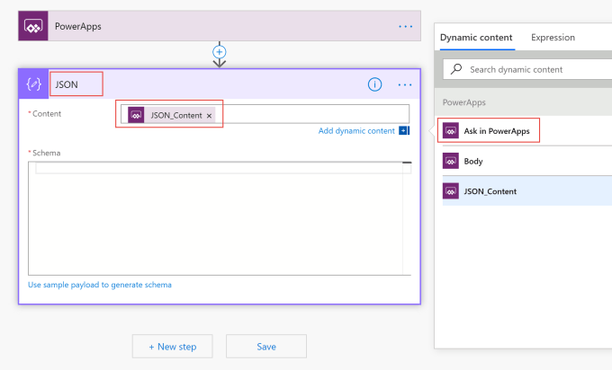Focus the Search dynamic content field
Image resolution: width=612 pixels, height=370 pixels.
(x=527, y=69)
